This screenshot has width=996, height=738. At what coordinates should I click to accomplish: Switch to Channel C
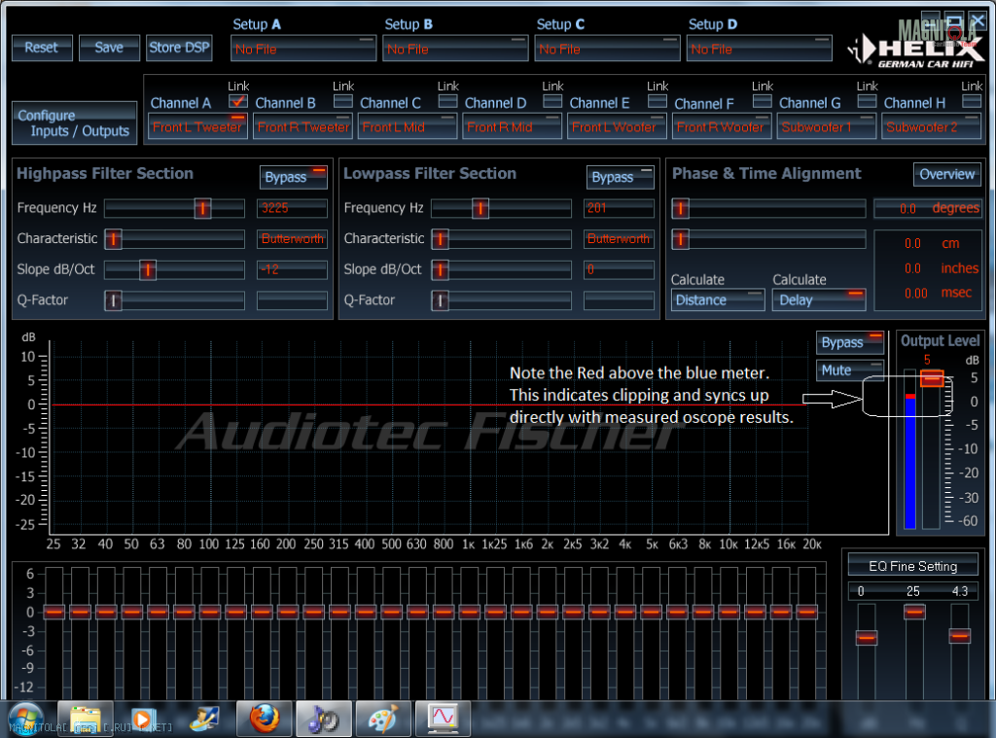[x=391, y=103]
